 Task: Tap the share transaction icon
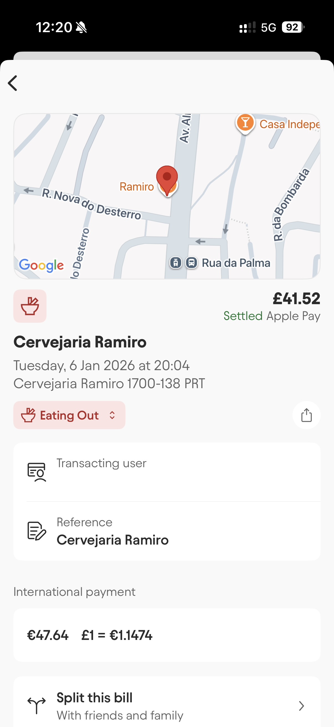[306, 415]
